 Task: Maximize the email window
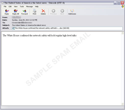[119, 3]
